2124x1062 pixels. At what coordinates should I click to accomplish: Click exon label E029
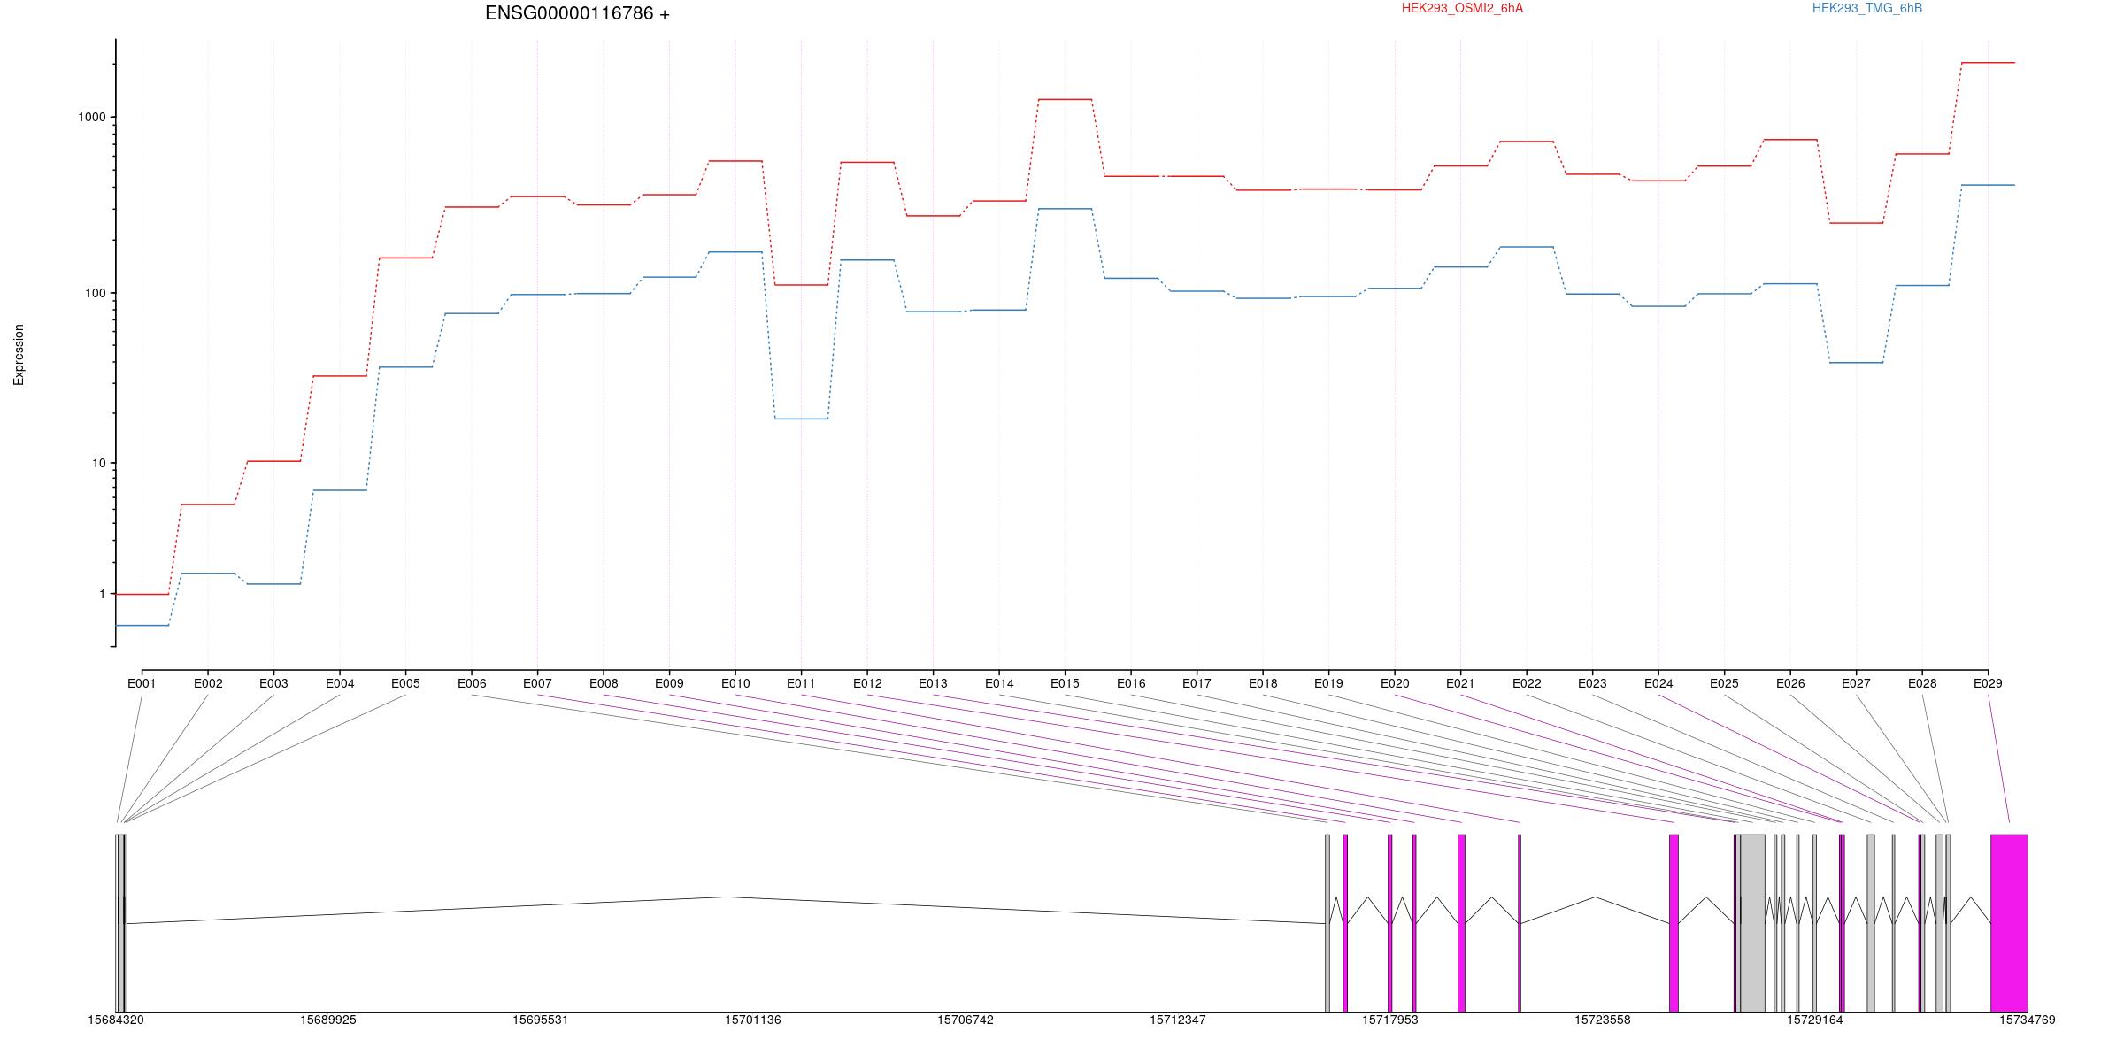click(x=1988, y=683)
